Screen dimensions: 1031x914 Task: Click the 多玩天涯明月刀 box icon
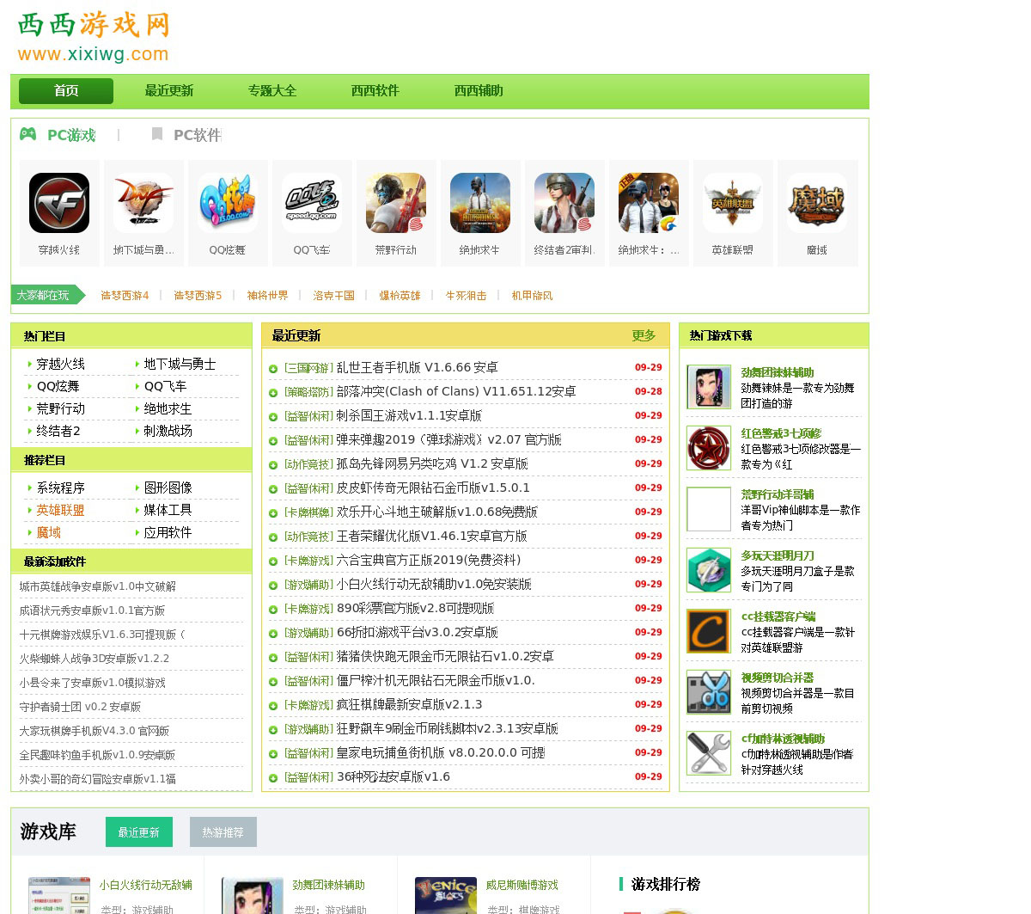pyautogui.click(x=709, y=570)
